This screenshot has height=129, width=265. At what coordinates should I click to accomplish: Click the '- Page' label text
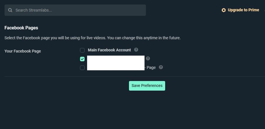[151, 67]
